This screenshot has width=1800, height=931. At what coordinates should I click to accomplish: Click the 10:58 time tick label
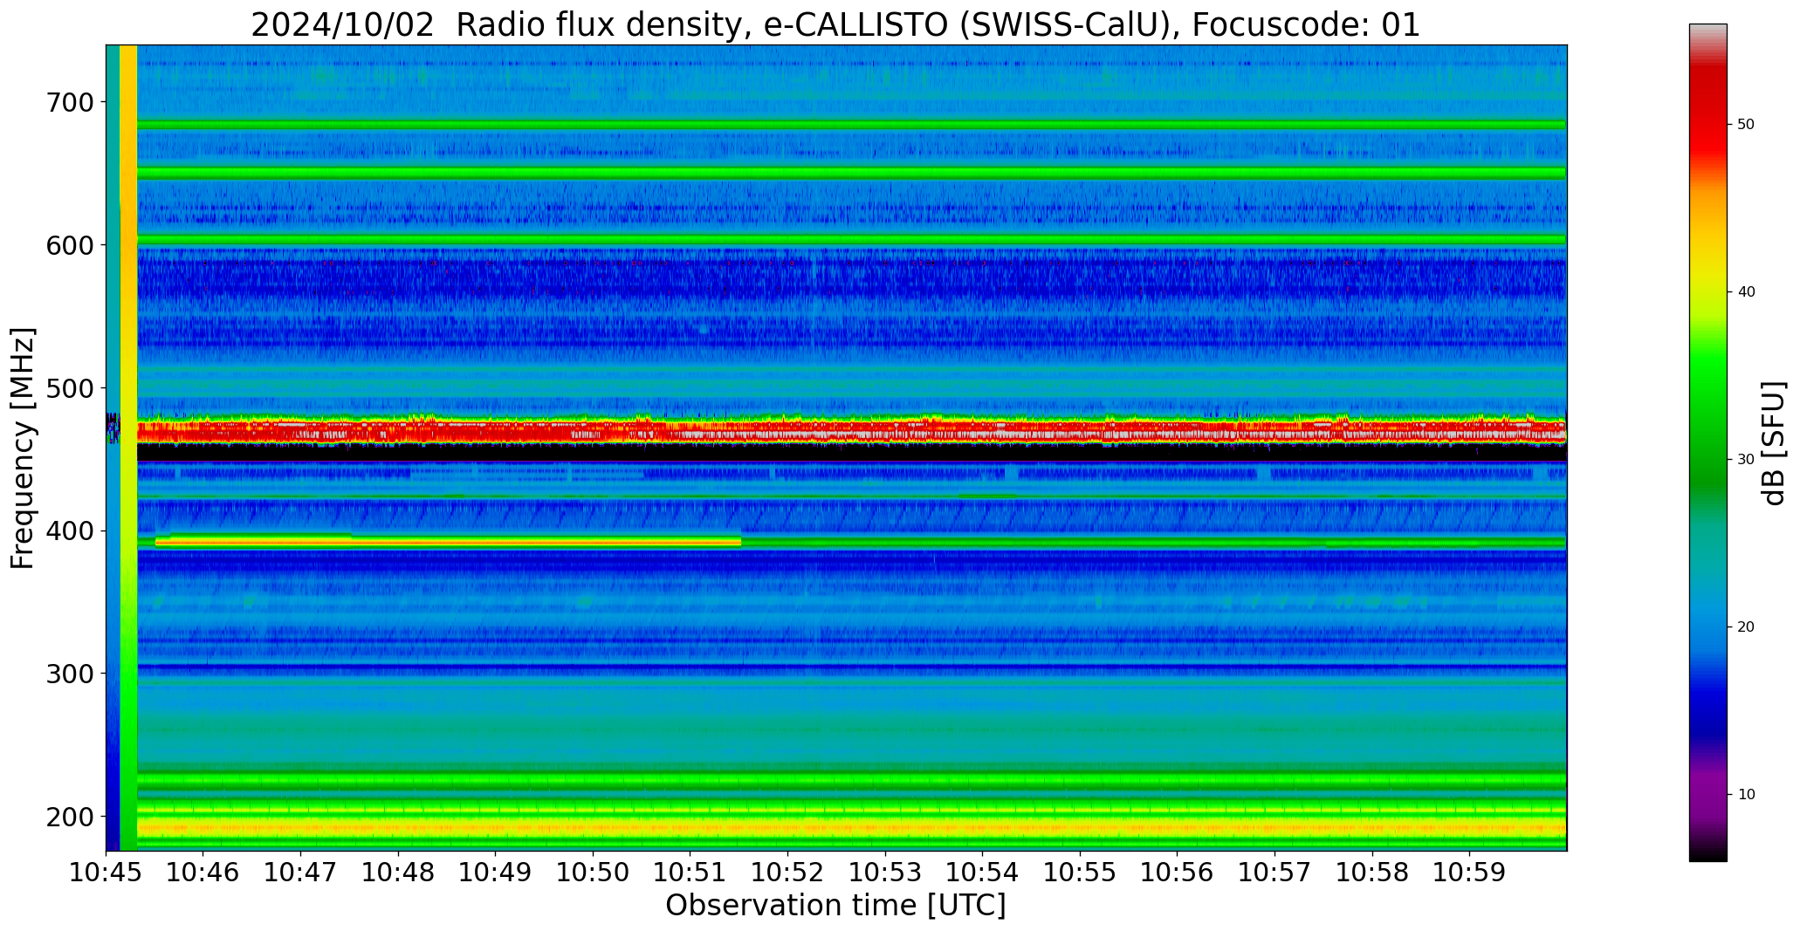(x=1372, y=873)
